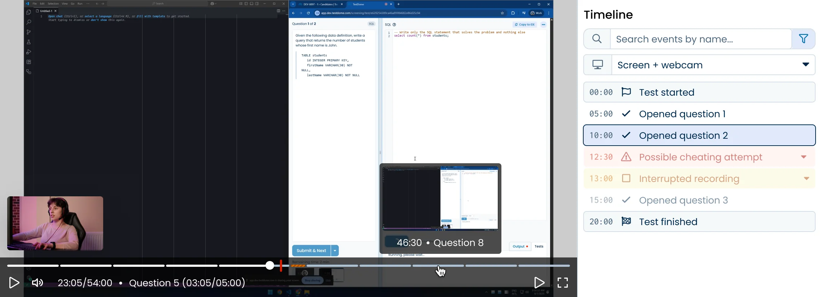Open VS Code Edit menu
The height and width of the screenshot is (297, 821).
tap(42, 4)
